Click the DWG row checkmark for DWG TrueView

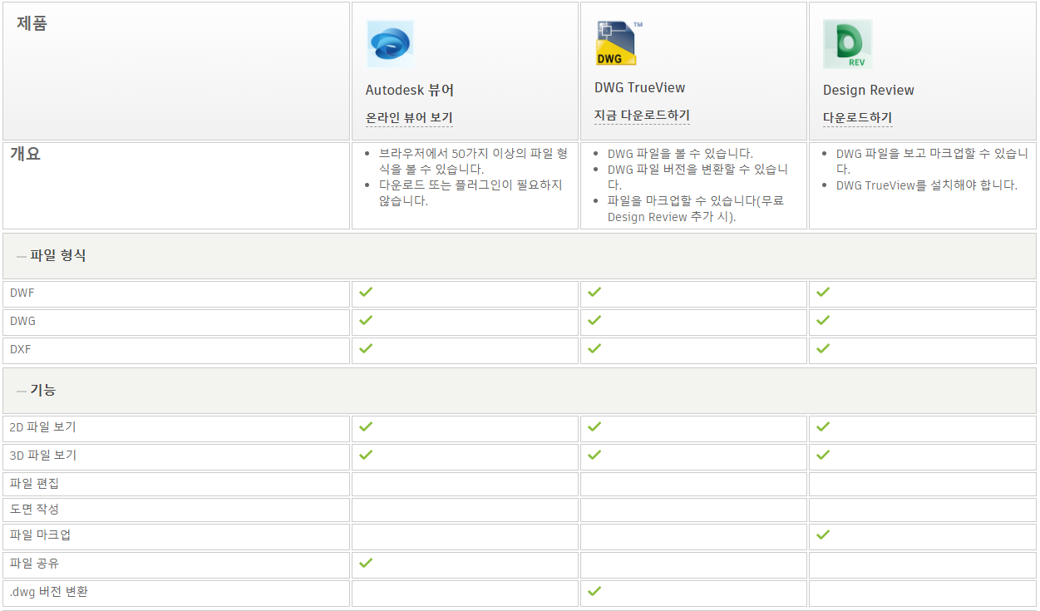594,320
